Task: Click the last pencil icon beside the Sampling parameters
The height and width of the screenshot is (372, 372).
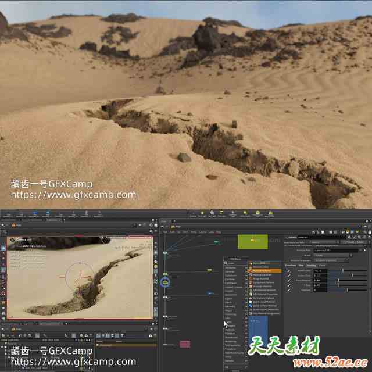Action: click(289, 291)
